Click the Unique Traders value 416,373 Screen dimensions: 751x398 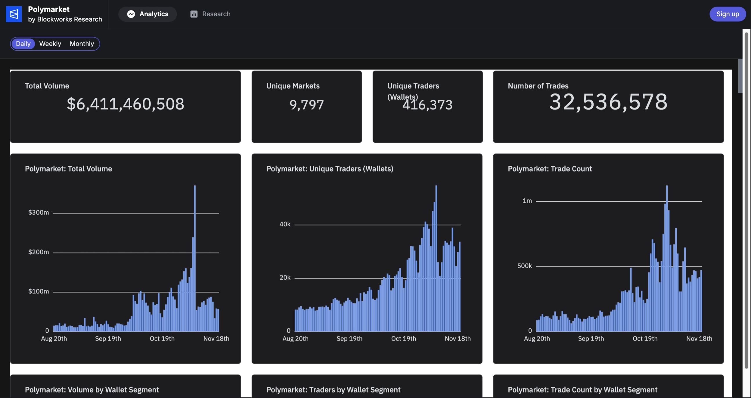pyautogui.click(x=427, y=105)
